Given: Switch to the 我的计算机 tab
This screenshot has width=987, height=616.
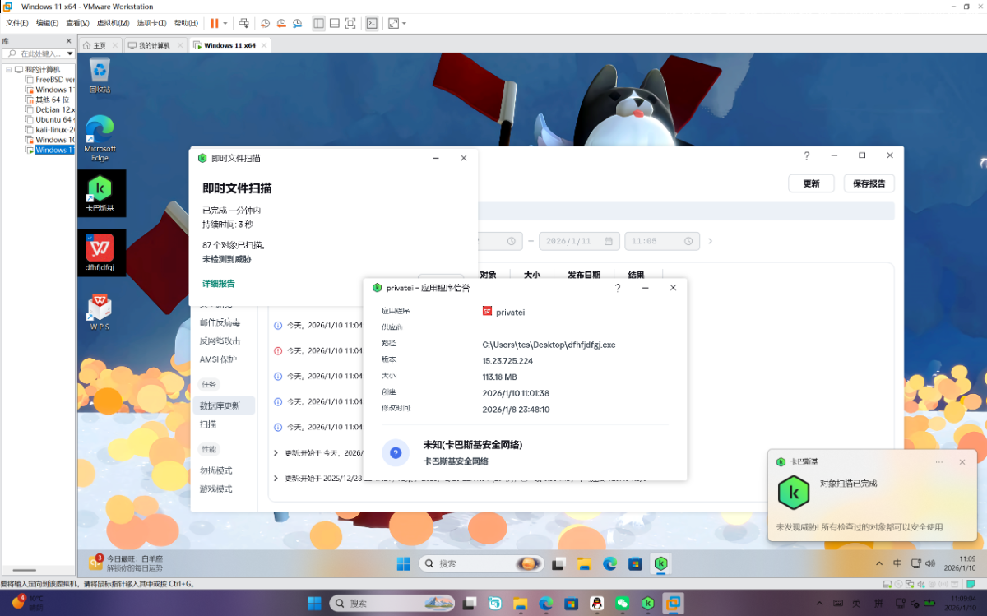Looking at the screenshot, I should click(x=154, y=45).
